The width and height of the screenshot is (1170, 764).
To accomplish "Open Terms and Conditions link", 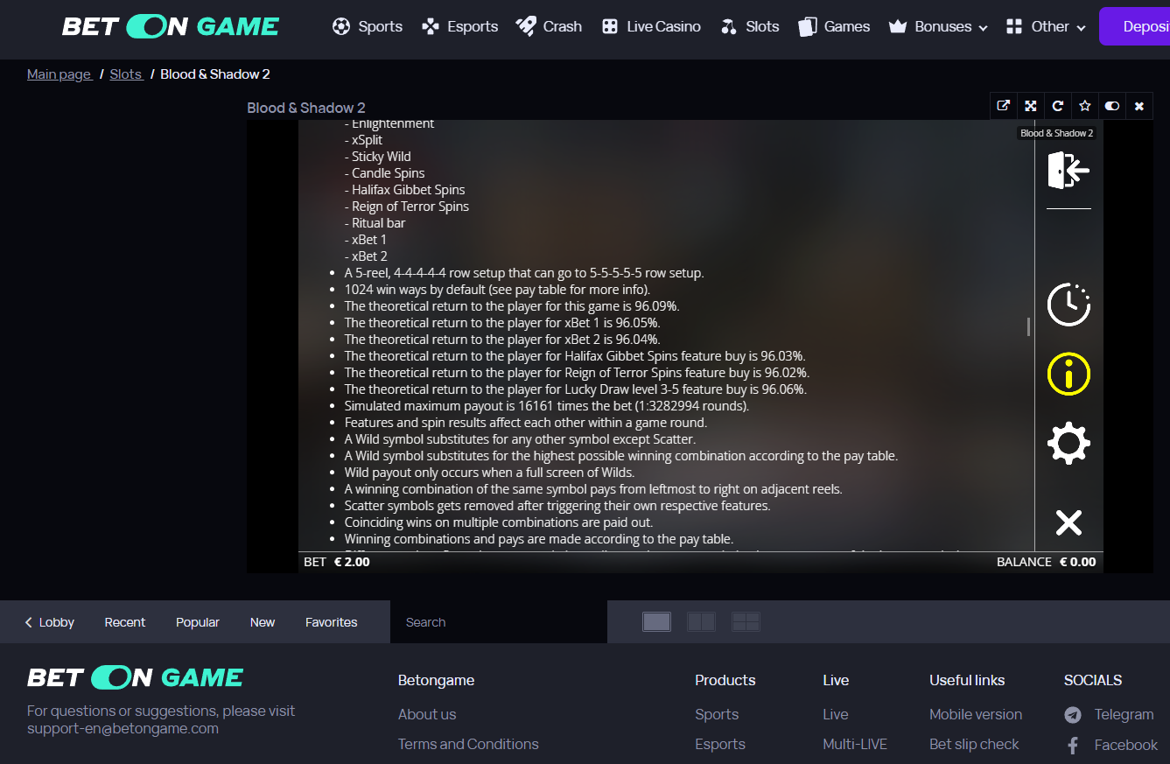I will tap(468, 744).
